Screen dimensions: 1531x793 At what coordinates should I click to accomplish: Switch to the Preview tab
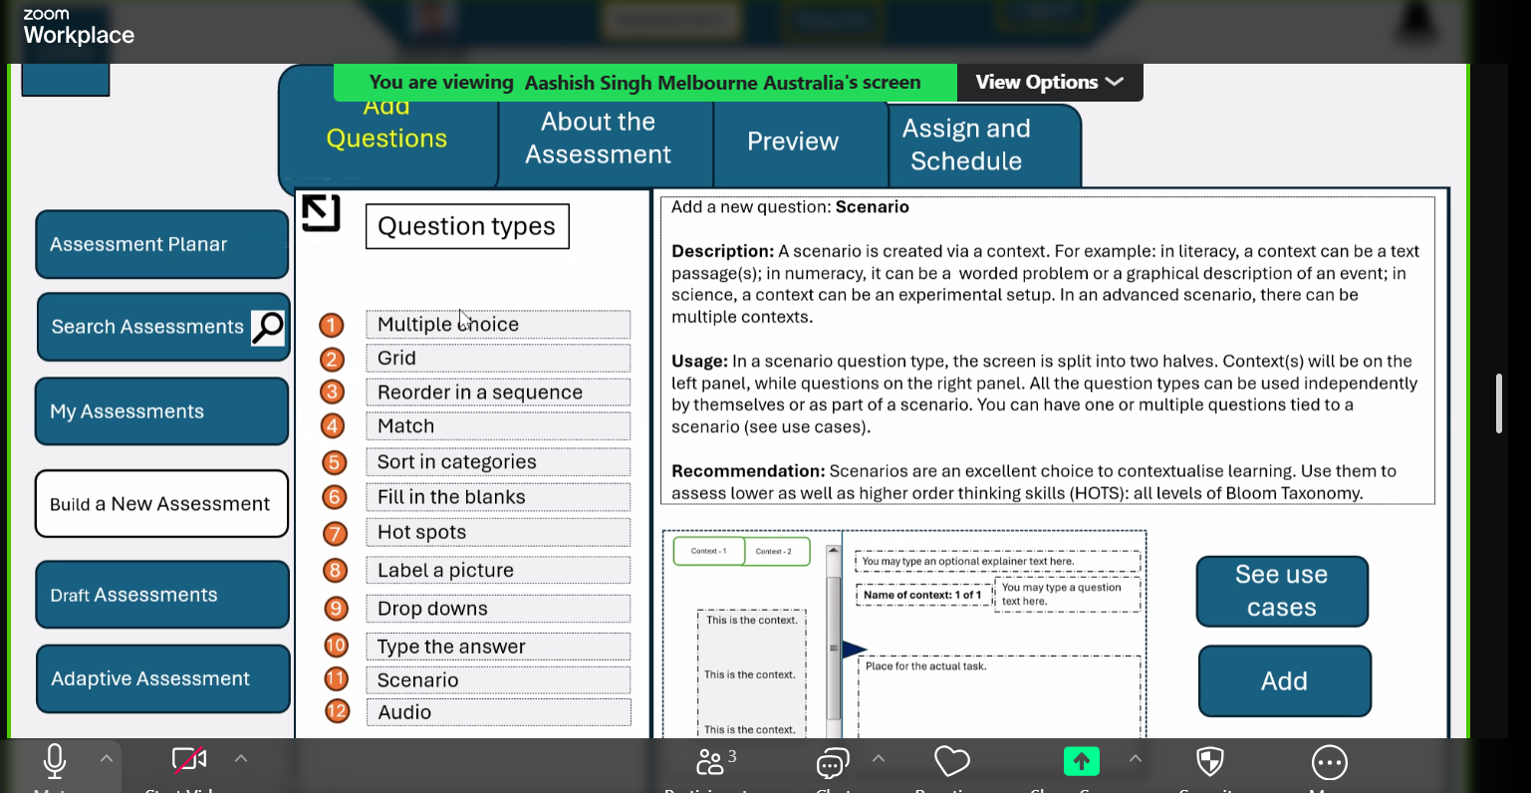[x=793, y=141]
